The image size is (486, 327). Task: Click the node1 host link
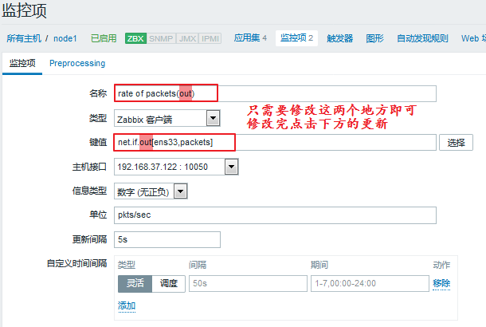pyautogui.click(x=65, y=38)
